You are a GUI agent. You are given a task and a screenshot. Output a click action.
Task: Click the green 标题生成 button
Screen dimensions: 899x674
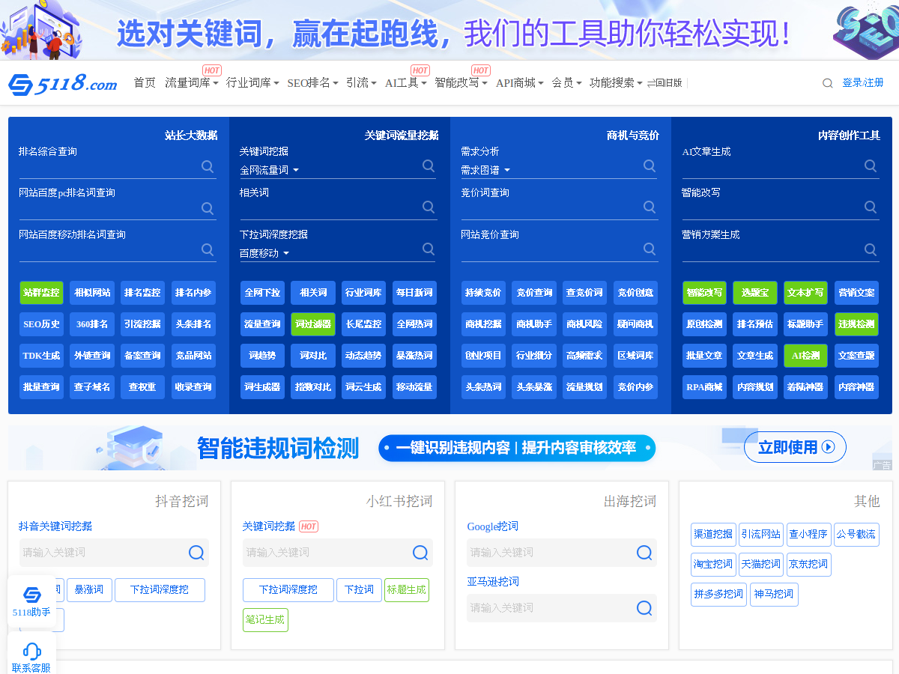tap(407, 590)
